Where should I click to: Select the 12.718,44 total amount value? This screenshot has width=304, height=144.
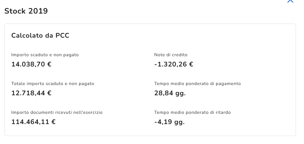28,93
